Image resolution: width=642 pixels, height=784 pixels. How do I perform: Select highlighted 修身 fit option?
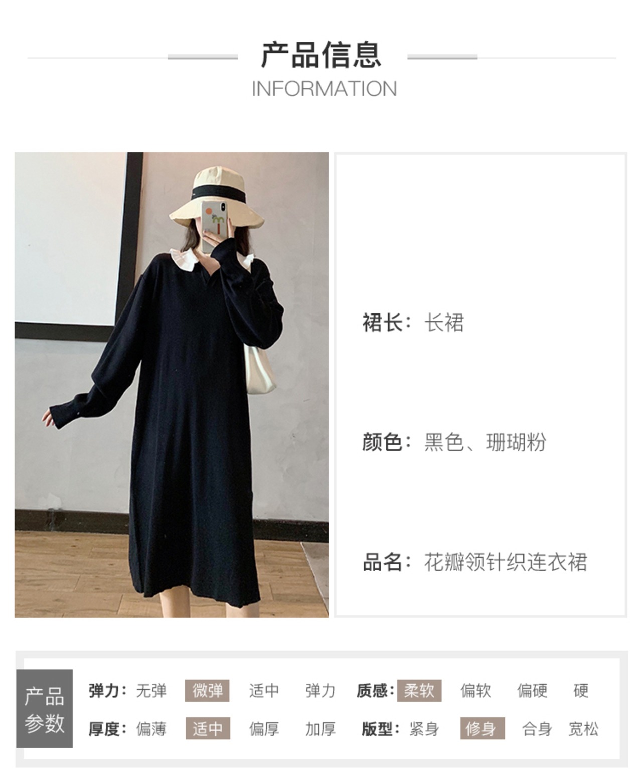pos(483,729)
